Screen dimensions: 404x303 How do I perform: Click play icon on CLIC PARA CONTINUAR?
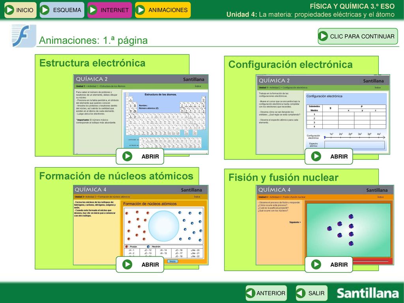click(323, 36)
